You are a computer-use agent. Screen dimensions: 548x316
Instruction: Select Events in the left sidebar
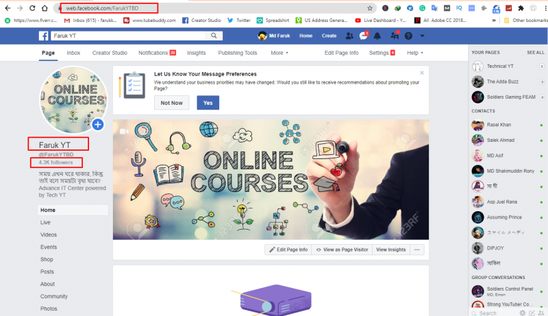click(48, 247)
